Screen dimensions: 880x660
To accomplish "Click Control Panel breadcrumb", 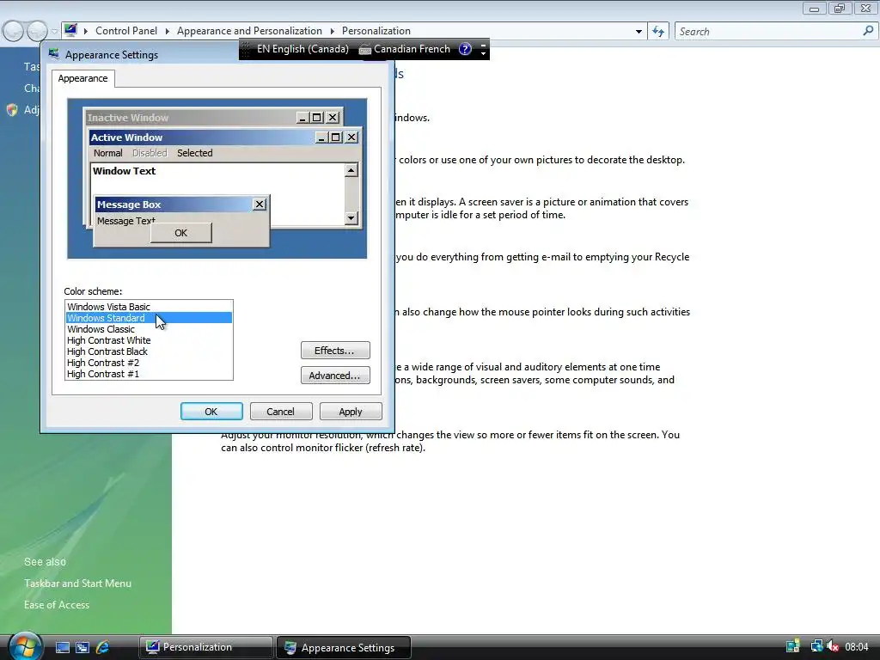I will click(126, 31).
